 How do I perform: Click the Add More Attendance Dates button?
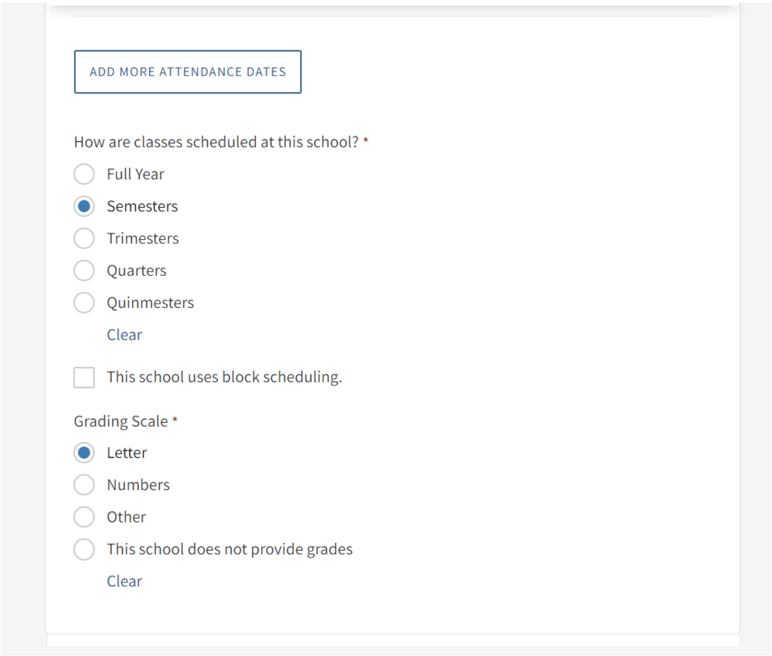coord(188,72)
